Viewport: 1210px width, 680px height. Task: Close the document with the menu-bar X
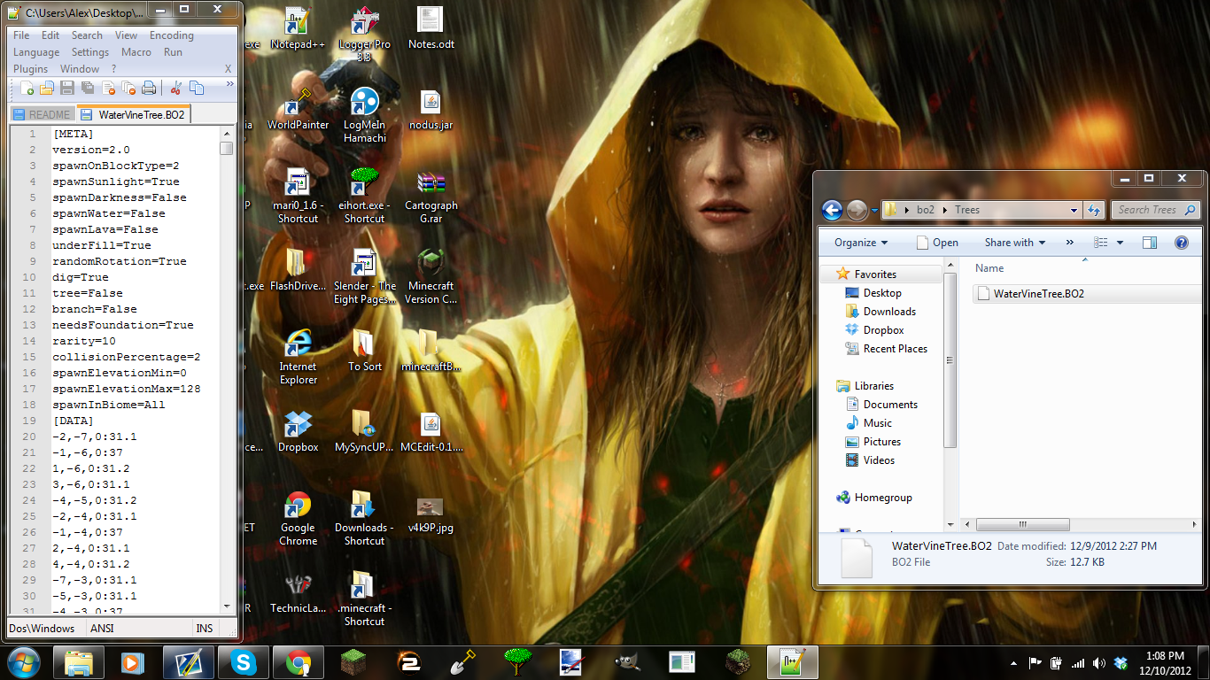(x=228, y=69)
